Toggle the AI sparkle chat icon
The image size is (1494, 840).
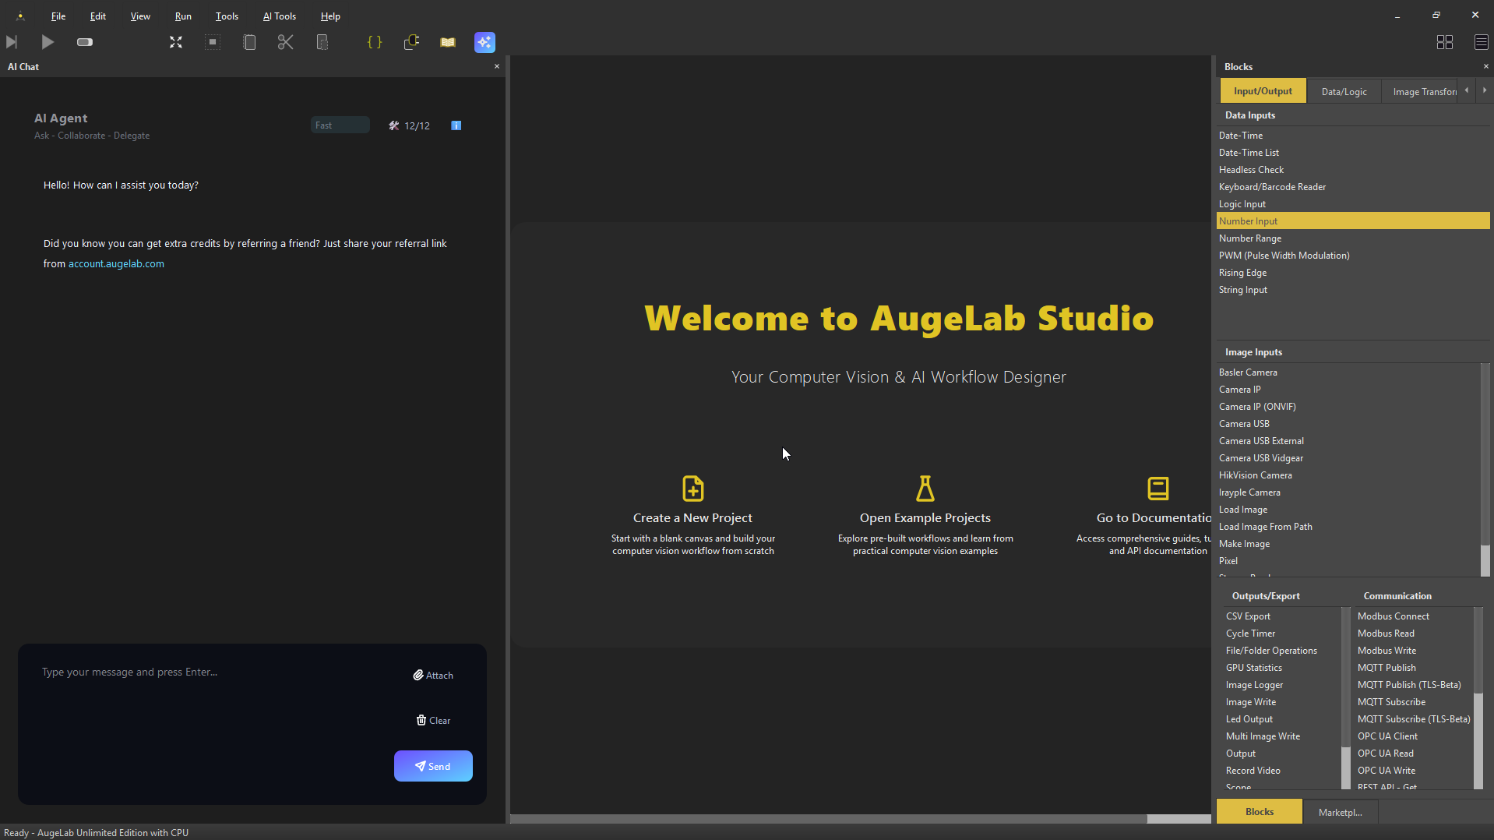click(x=484, y=42)
